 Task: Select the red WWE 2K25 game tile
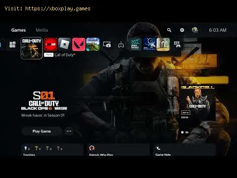click(x=50, y=44)
